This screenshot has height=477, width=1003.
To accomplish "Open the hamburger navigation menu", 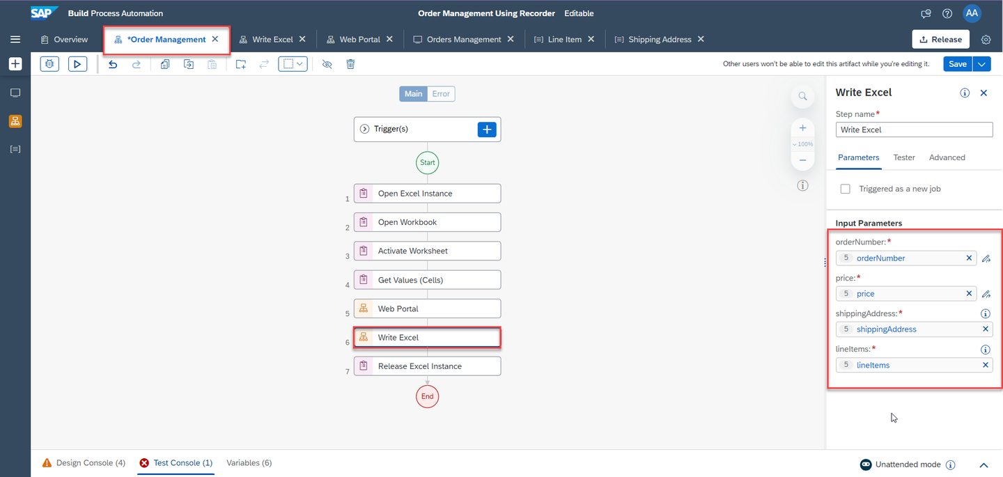I will (x=15, y=40).
